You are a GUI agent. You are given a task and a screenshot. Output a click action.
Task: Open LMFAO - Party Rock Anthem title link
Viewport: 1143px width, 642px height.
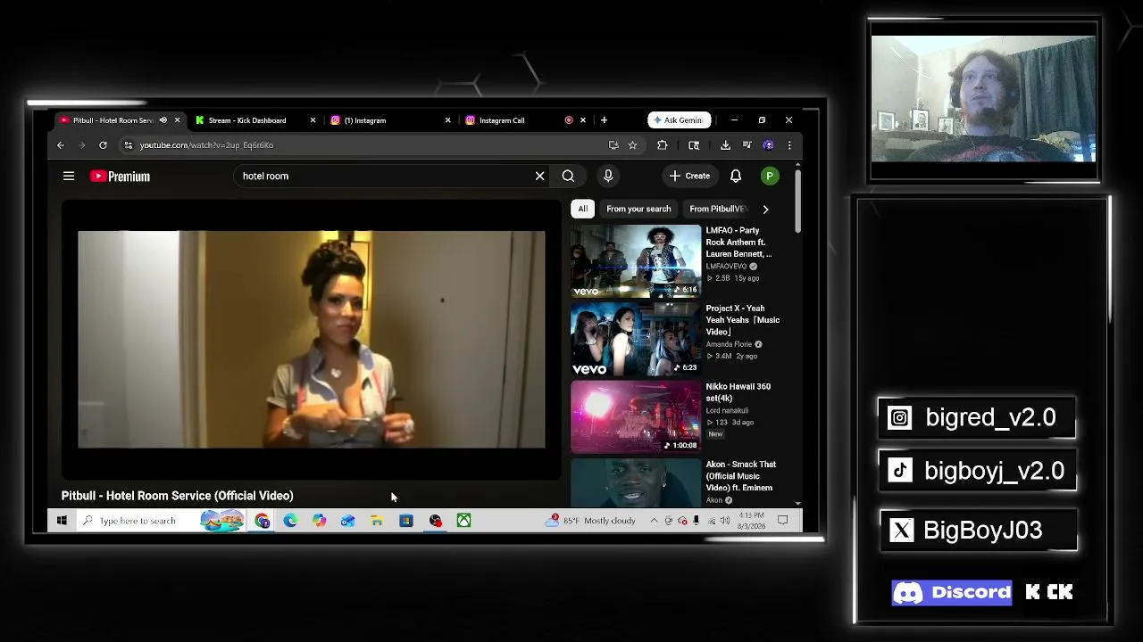pyautogui.click(x=738, y=242)
